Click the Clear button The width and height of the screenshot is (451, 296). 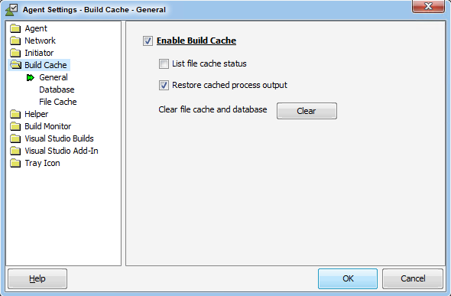click(307, 111)
